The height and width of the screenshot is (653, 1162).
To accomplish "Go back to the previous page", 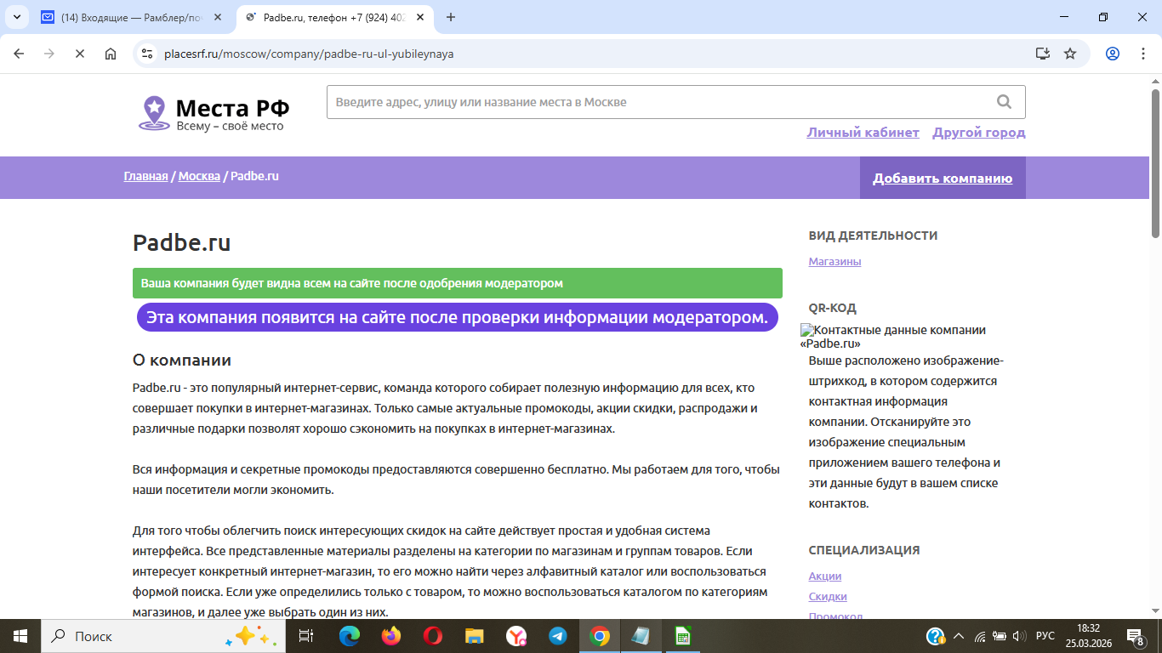I will [19, 54].
